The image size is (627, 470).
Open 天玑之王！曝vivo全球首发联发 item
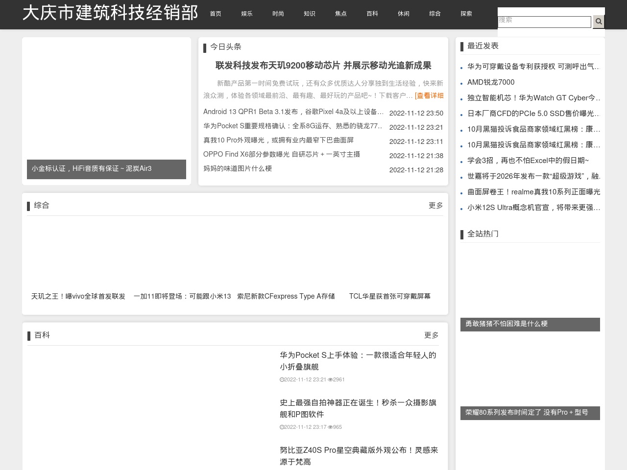78,297
